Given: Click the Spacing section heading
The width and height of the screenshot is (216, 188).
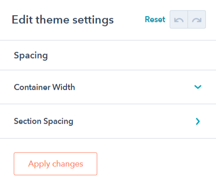Looking at the screenshot, I should pyautogui.click(x=31, y=55).
